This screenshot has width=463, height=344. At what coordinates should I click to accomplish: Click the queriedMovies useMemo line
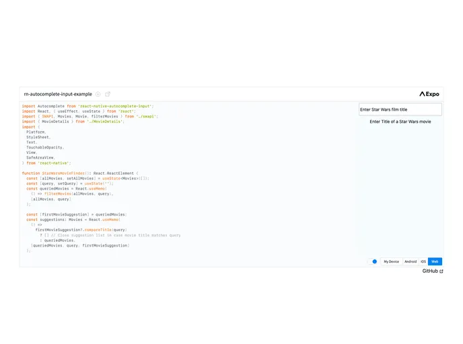point(67,189)
